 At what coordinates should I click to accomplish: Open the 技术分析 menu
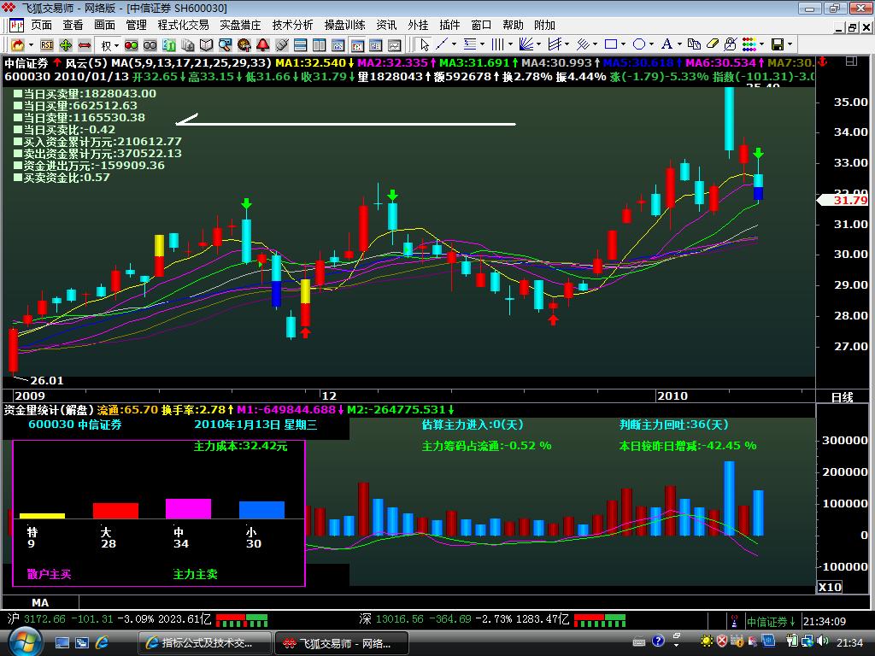point(292,25)
